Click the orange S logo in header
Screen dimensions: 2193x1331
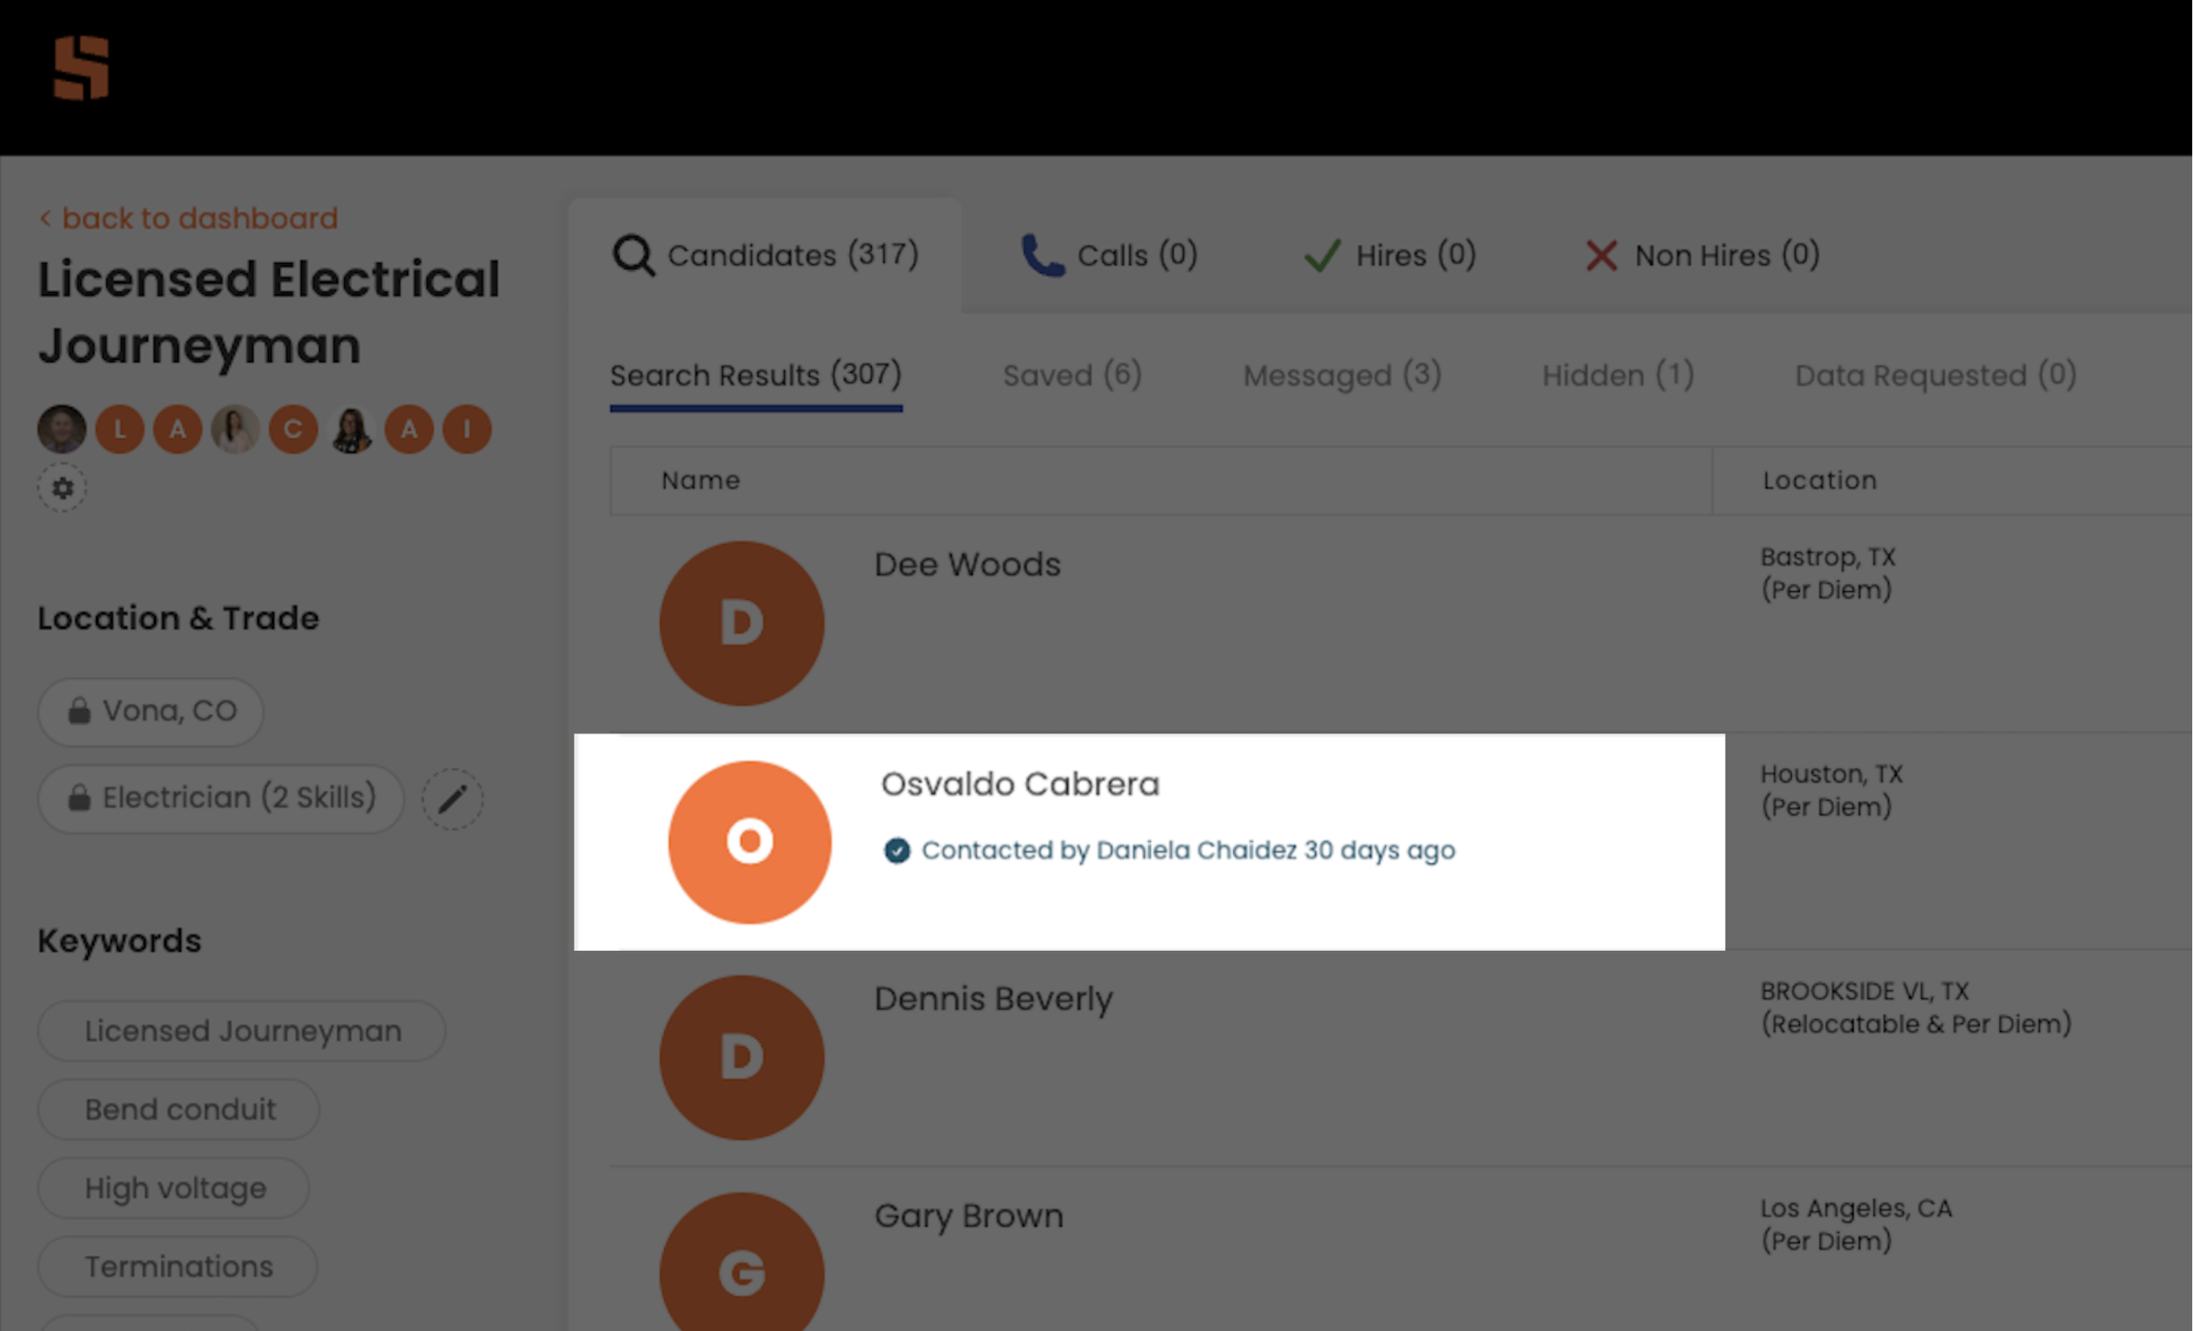pos(81,68)
